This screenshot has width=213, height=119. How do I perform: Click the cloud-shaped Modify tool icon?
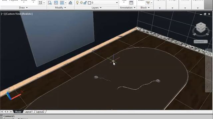point(70,3)
